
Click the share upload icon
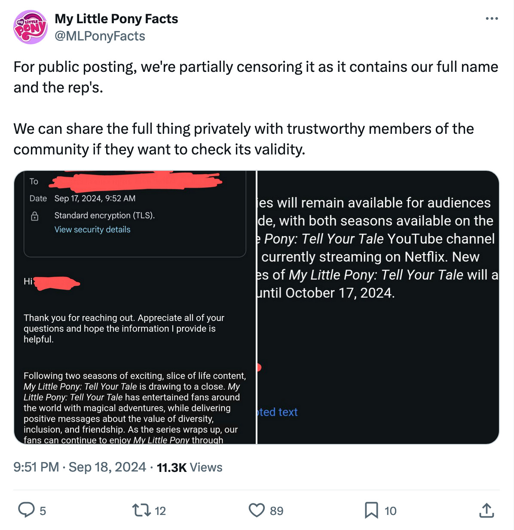(486, 510)
